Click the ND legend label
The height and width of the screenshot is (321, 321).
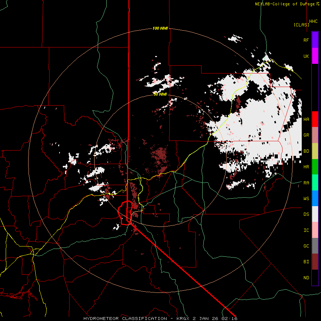point(306,278)
